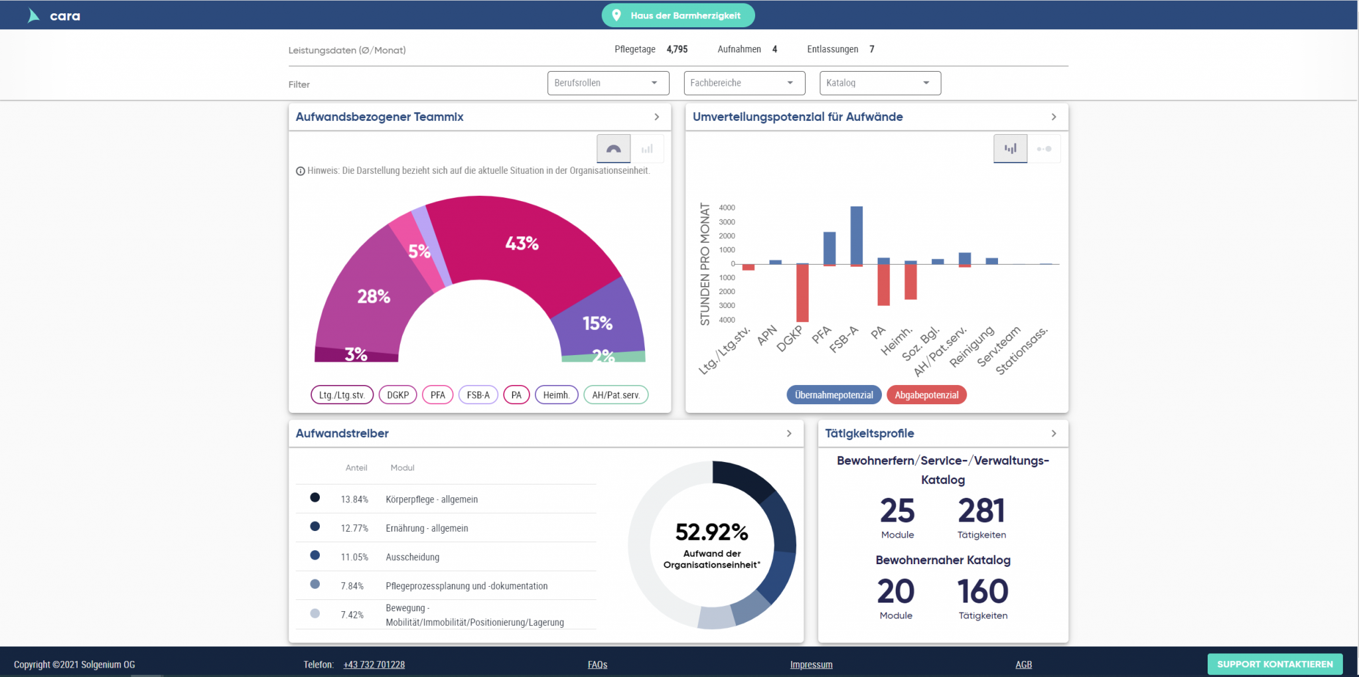1359x677 pixels.
Task: Open Aufwandsbezogener Teammix details arrow
Action: pos(657,117)
